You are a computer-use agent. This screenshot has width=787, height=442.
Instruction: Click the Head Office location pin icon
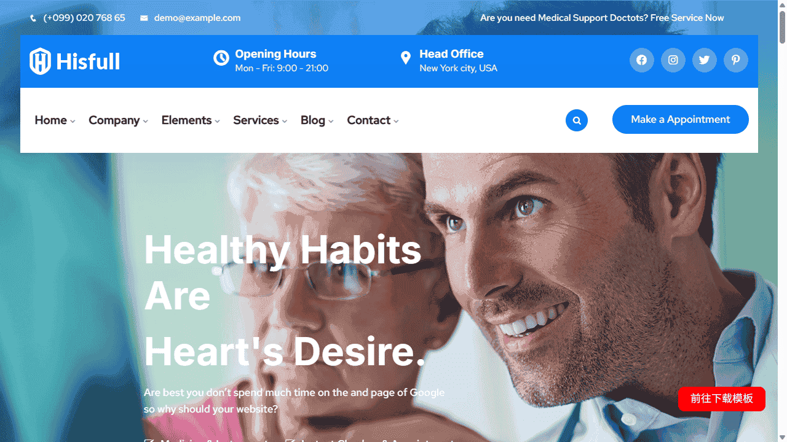pyautogui.click(x=406, y=58)
